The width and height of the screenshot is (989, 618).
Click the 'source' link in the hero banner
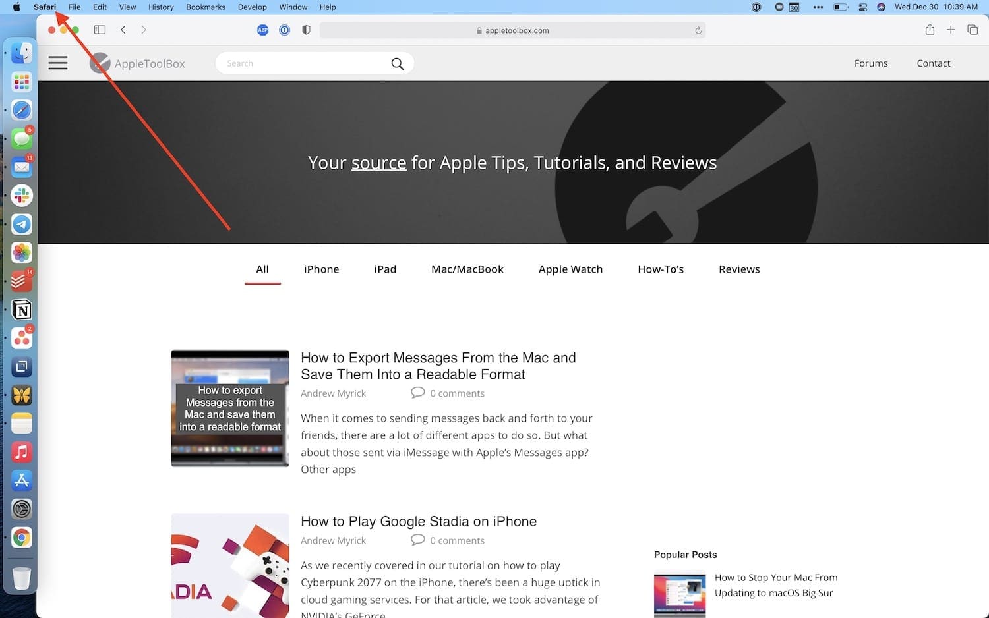coord(378,163)
